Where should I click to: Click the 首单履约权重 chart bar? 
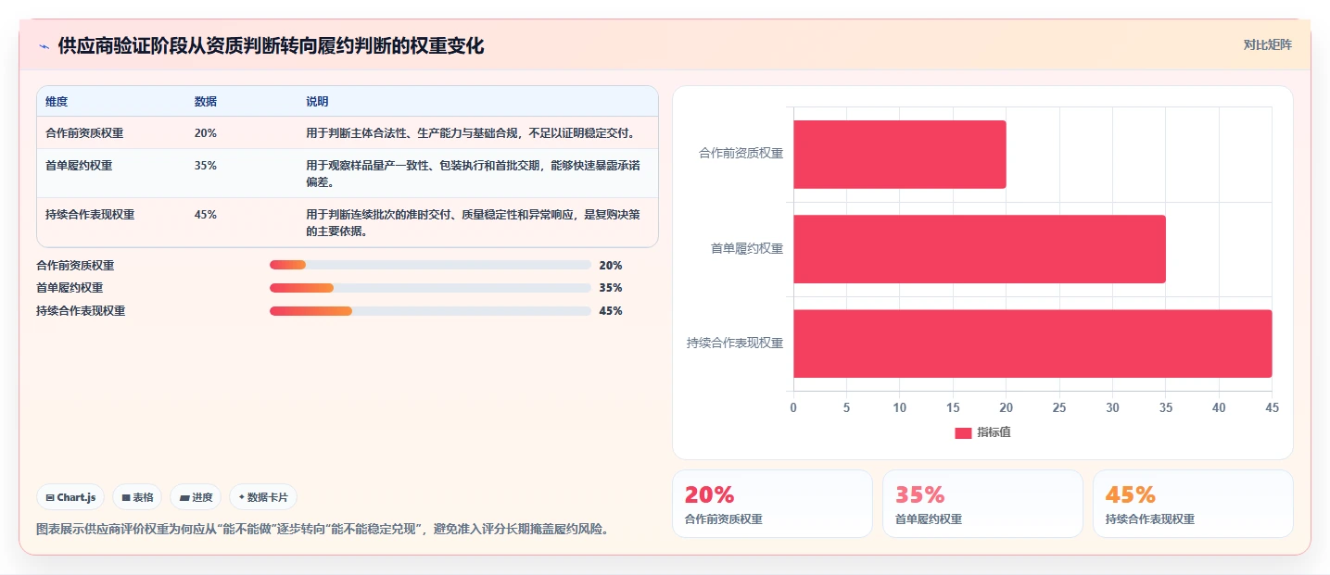point(979,249)
